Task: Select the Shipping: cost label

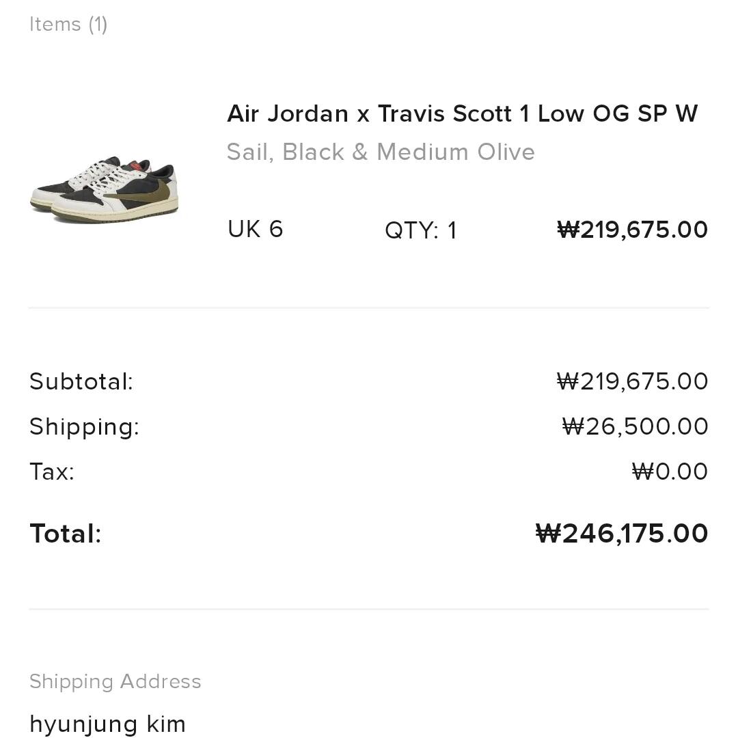Action: click(84, 426)
